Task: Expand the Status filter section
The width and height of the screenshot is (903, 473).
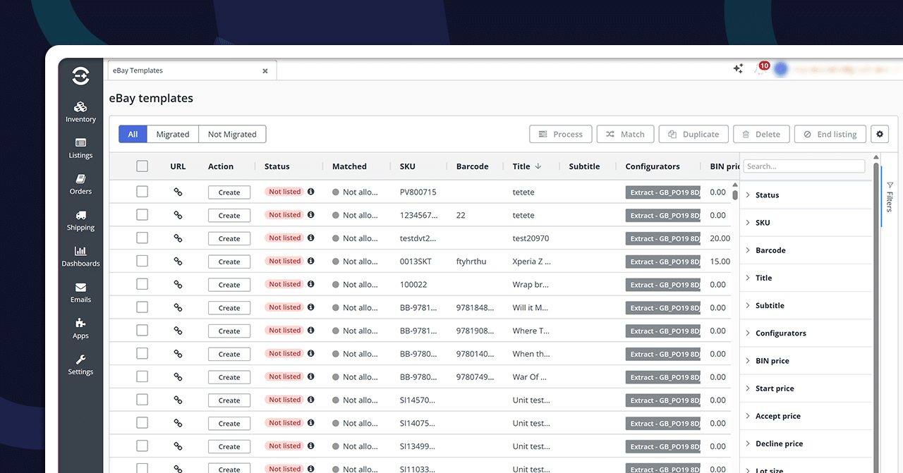Action: (x=767, y=195)
